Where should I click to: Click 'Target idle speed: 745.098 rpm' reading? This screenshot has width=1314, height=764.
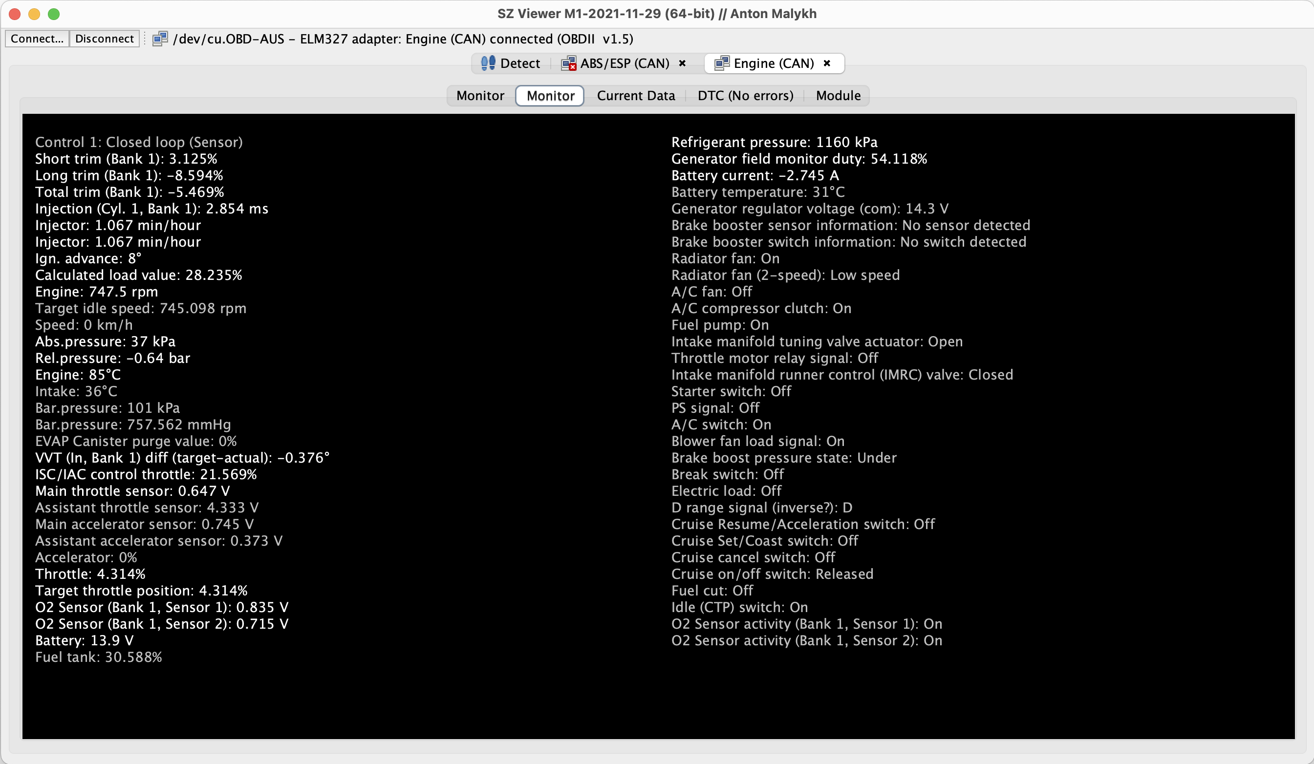tap(141, 309)
